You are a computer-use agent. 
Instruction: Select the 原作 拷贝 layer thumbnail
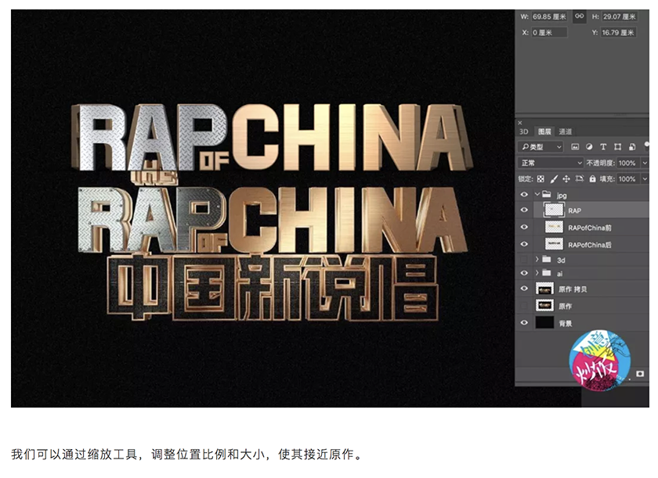tap(544, 289)
